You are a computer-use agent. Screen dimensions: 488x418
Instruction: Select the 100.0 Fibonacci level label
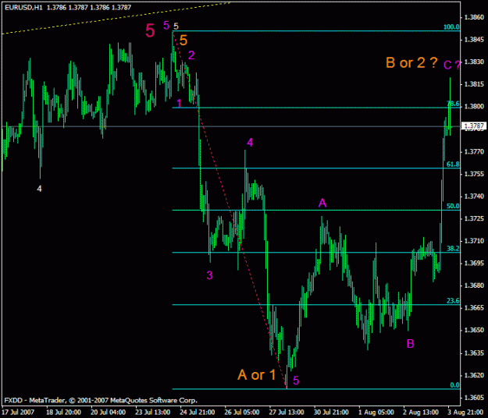click(451, 27)
